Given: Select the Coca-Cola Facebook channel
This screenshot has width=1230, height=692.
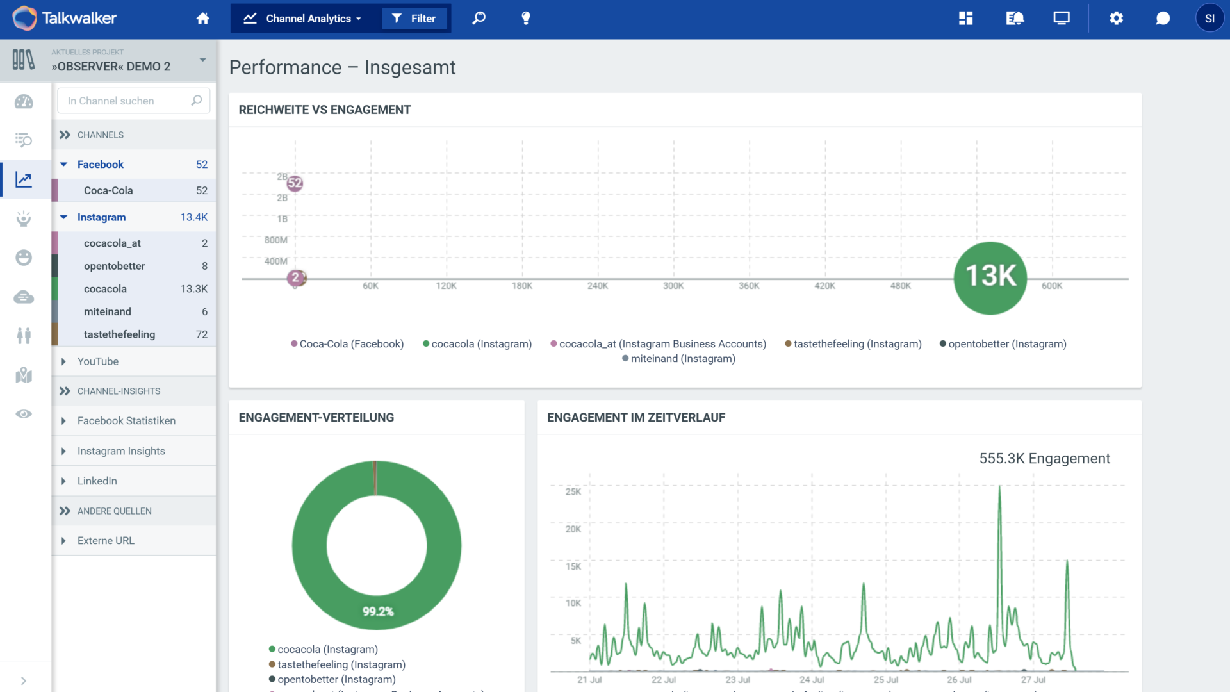Looking at the screenshot, I should [134, 190].
